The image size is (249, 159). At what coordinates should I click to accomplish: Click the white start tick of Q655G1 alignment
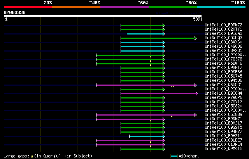coord(96,85)
